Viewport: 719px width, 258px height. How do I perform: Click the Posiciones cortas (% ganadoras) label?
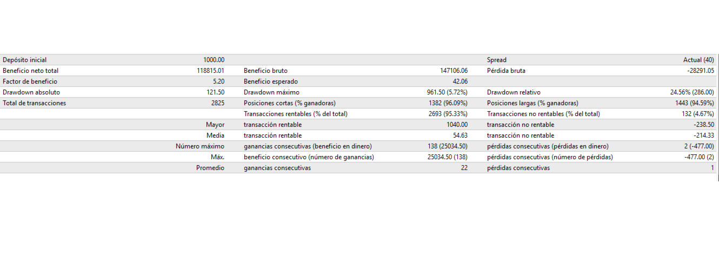point(290,103)
